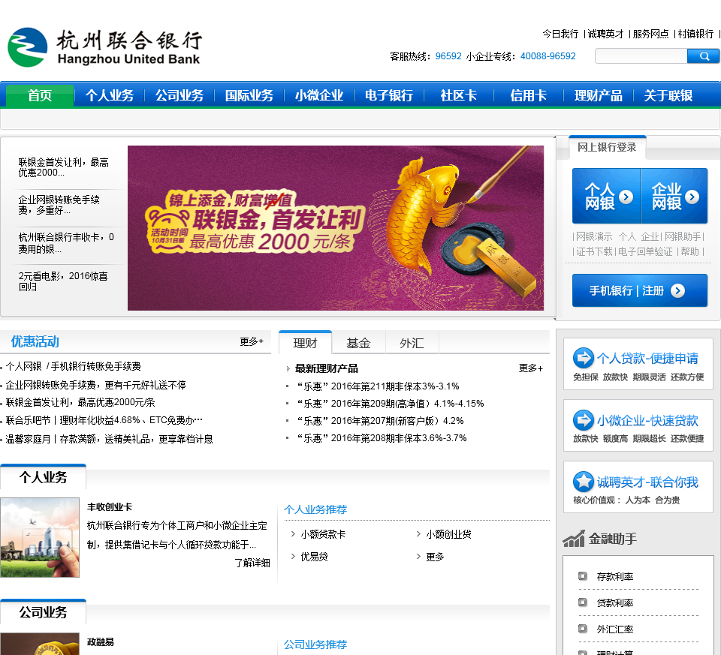Open 联合乐吧节 promotion link
The height and width of the screenshot is (655, 721).
click(104, 420)
